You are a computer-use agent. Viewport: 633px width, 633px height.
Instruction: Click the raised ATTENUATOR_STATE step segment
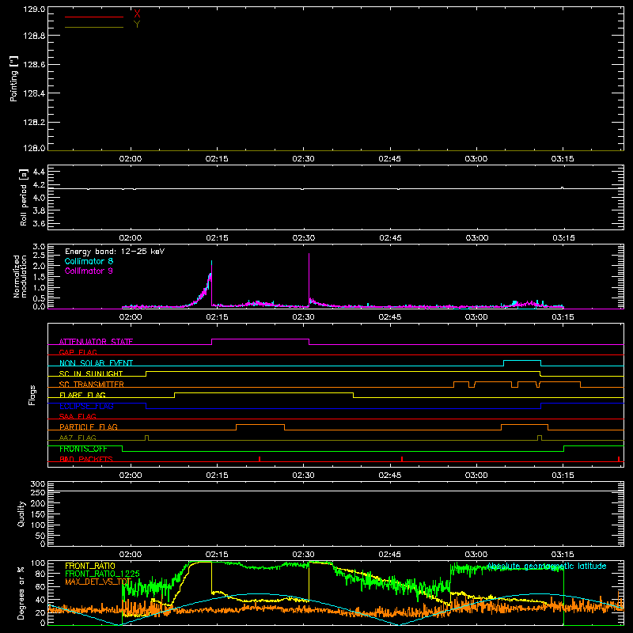(260, 339)
